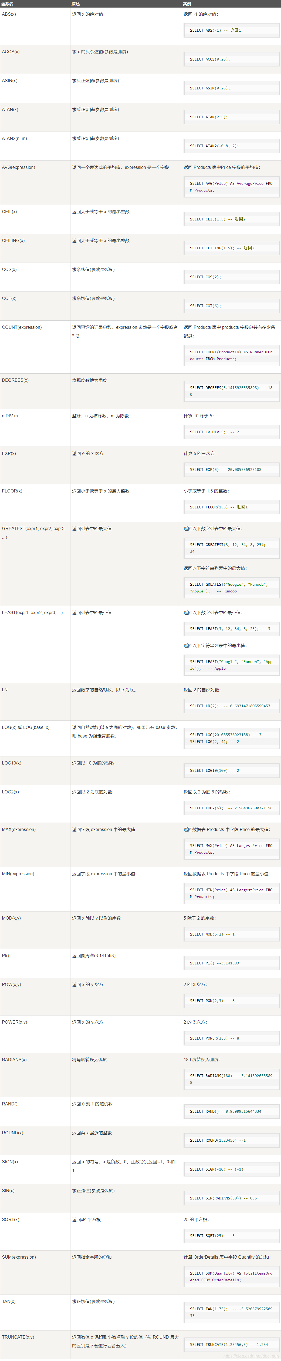Select the COS(x) function name
Image resolution: width=281 pixels, height=1361 pixels.
pos(9,269)
